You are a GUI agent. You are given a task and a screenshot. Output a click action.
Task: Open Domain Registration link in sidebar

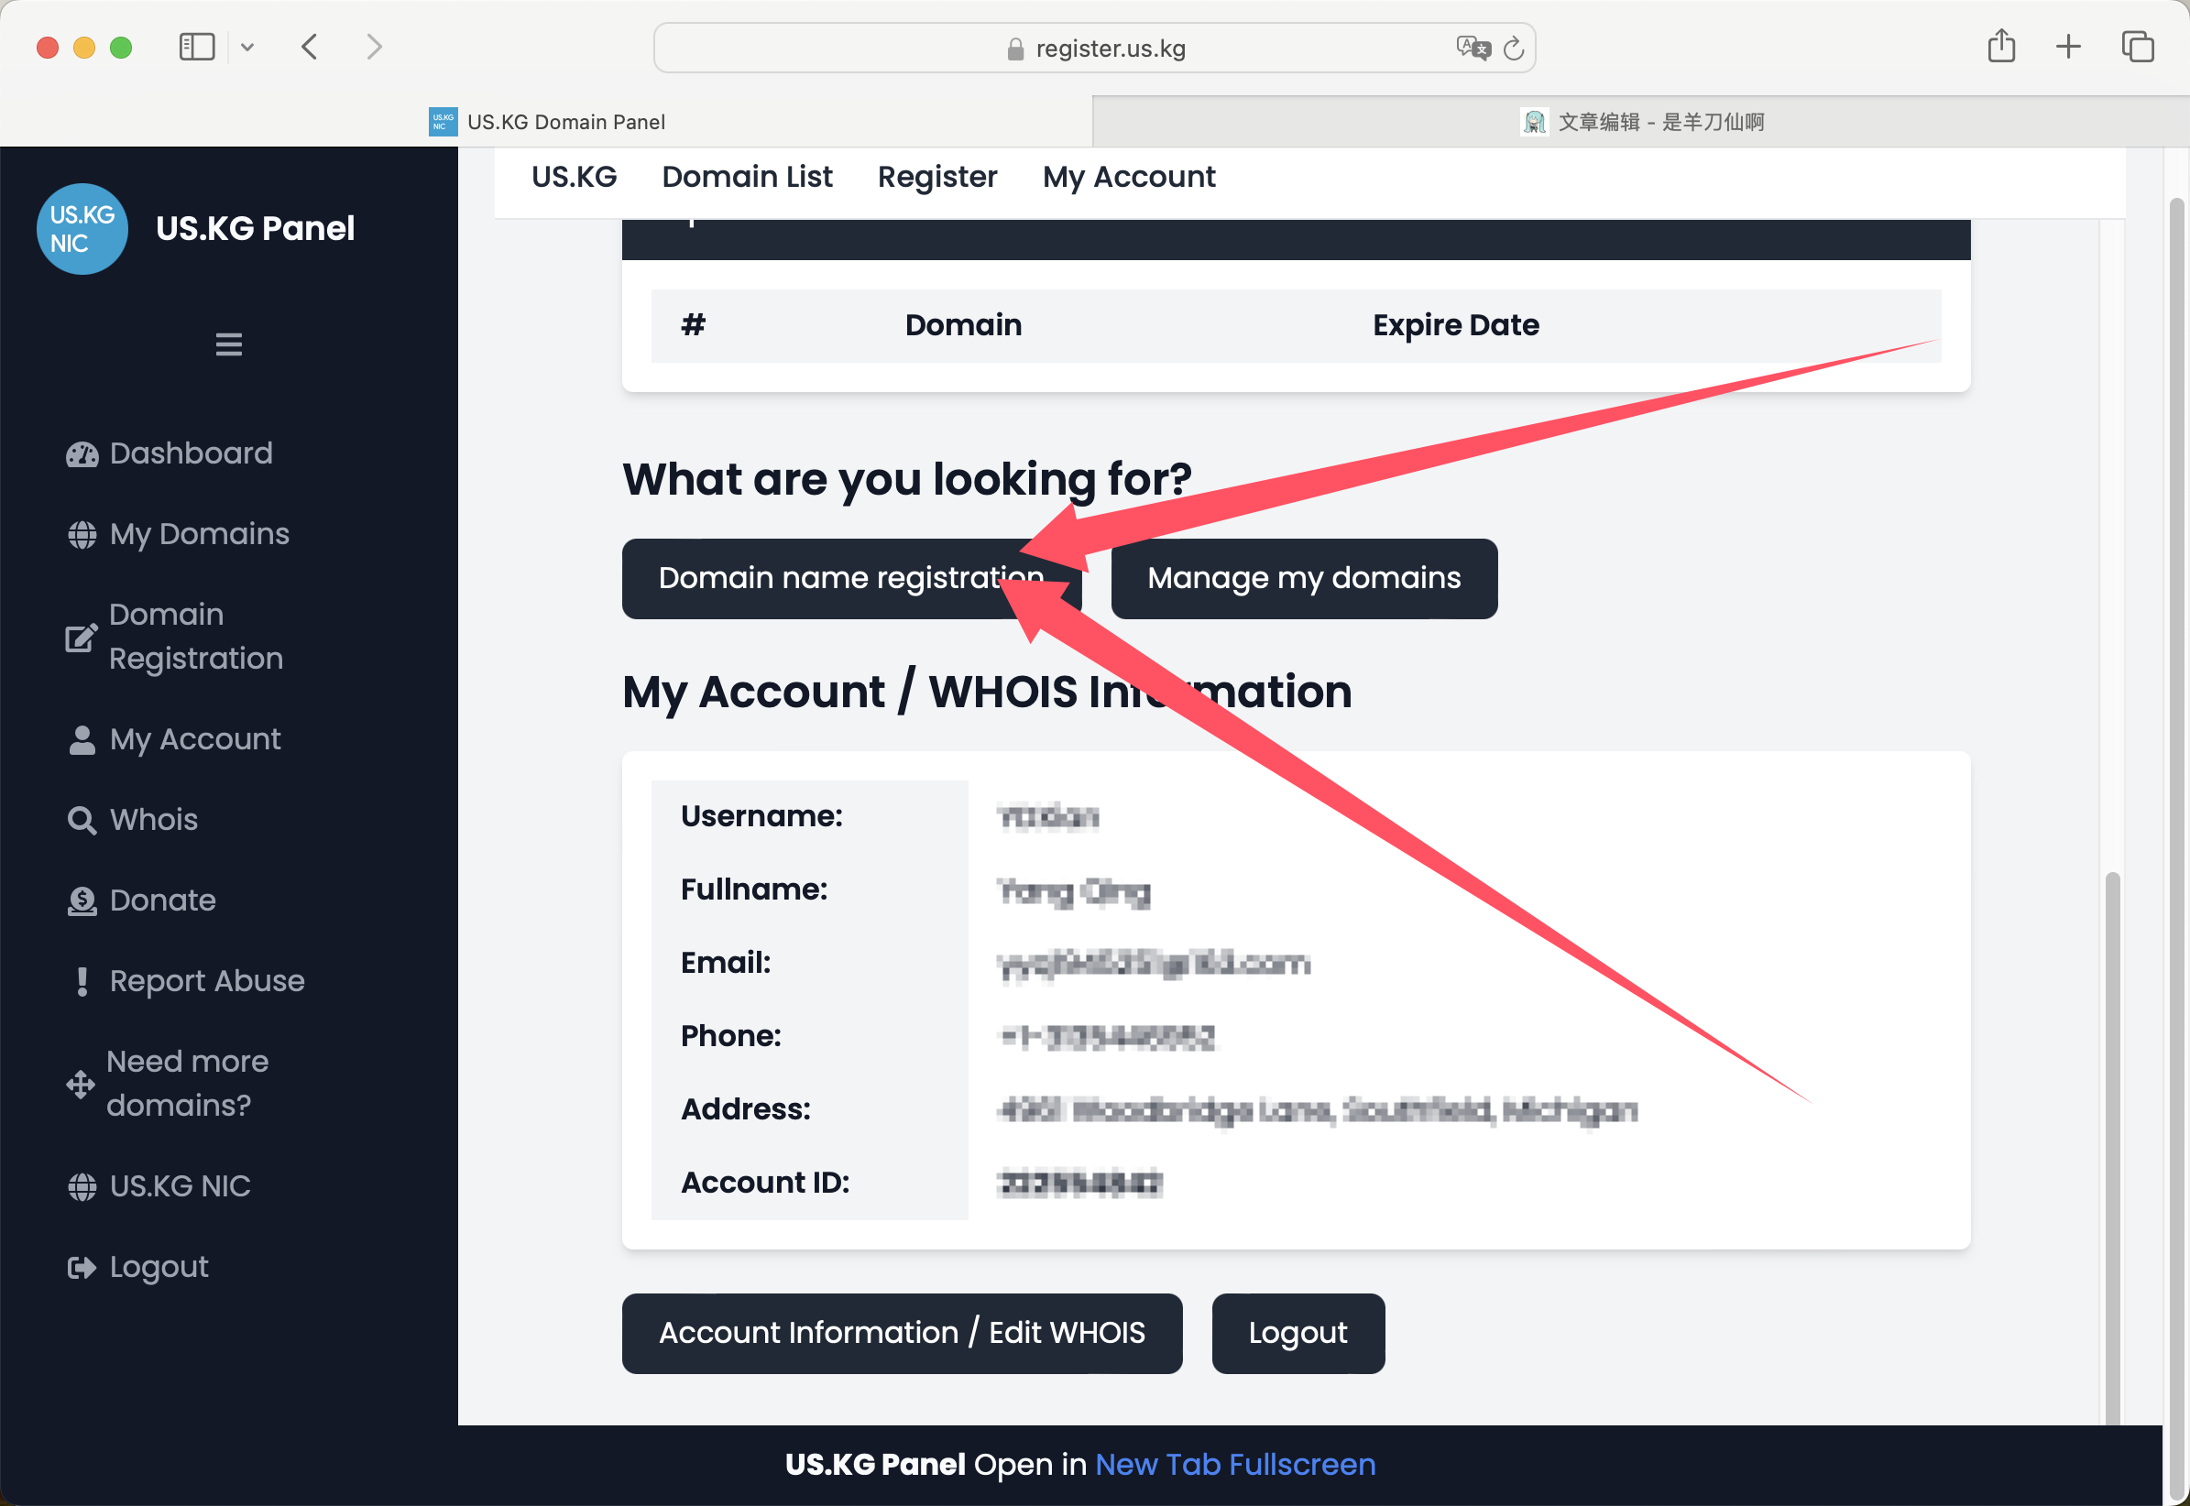coord(195,637)
